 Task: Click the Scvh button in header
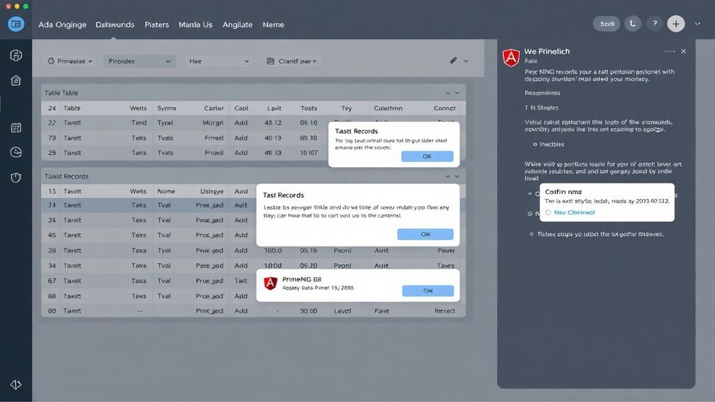[607, 24]
